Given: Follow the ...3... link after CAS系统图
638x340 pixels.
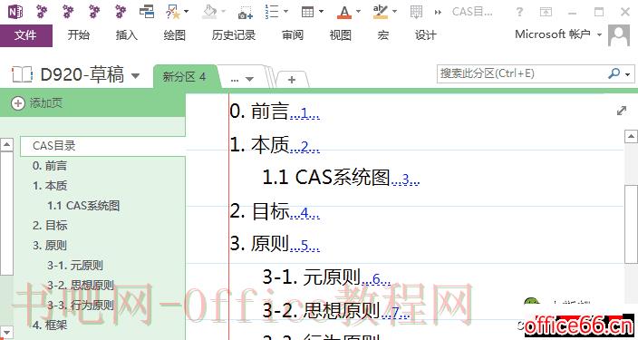Looking at the screenshot, I should click(405, 179).
